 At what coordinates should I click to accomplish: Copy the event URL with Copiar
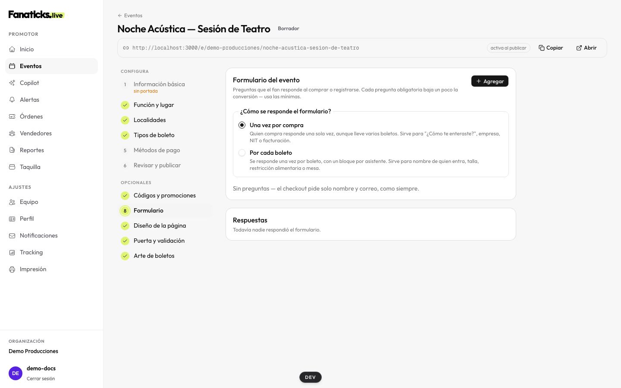click(551, 48)
